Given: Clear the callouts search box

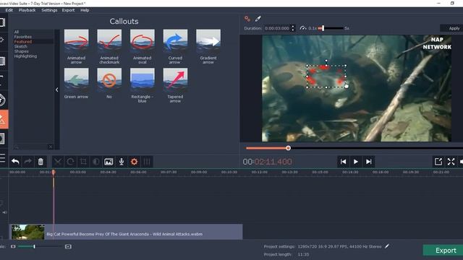Looking at the screenshot, I should click(51, 147).
